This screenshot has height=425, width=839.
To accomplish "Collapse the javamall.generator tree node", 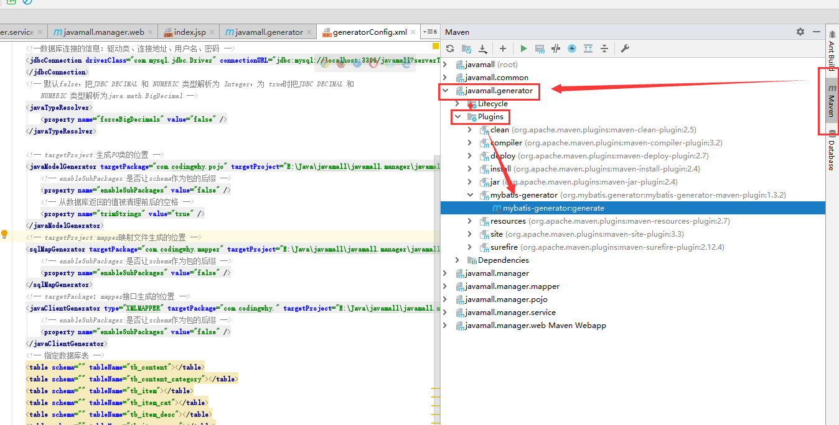I will (445, 91).
